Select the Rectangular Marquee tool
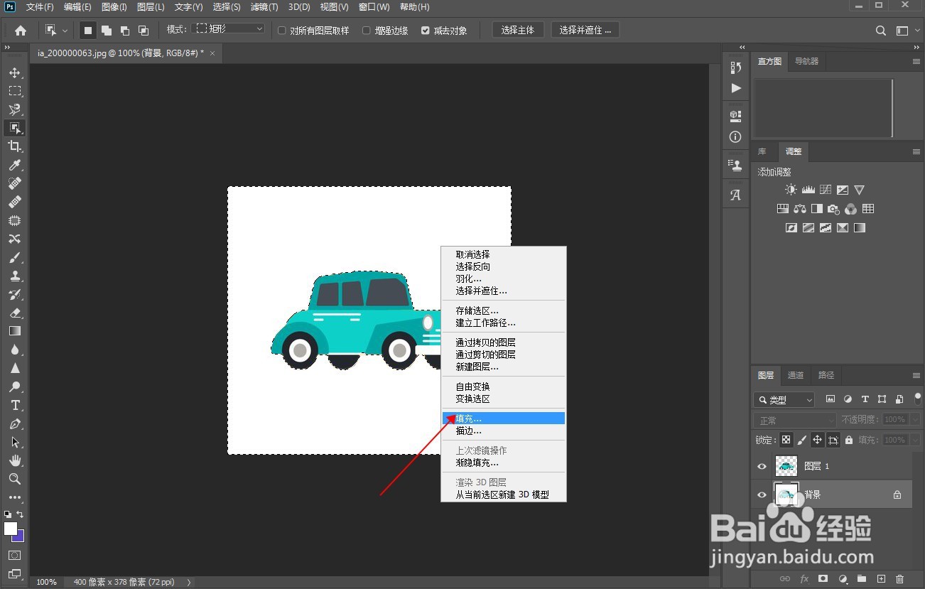The width and height of the screenshot is (925, 589). 14,91
